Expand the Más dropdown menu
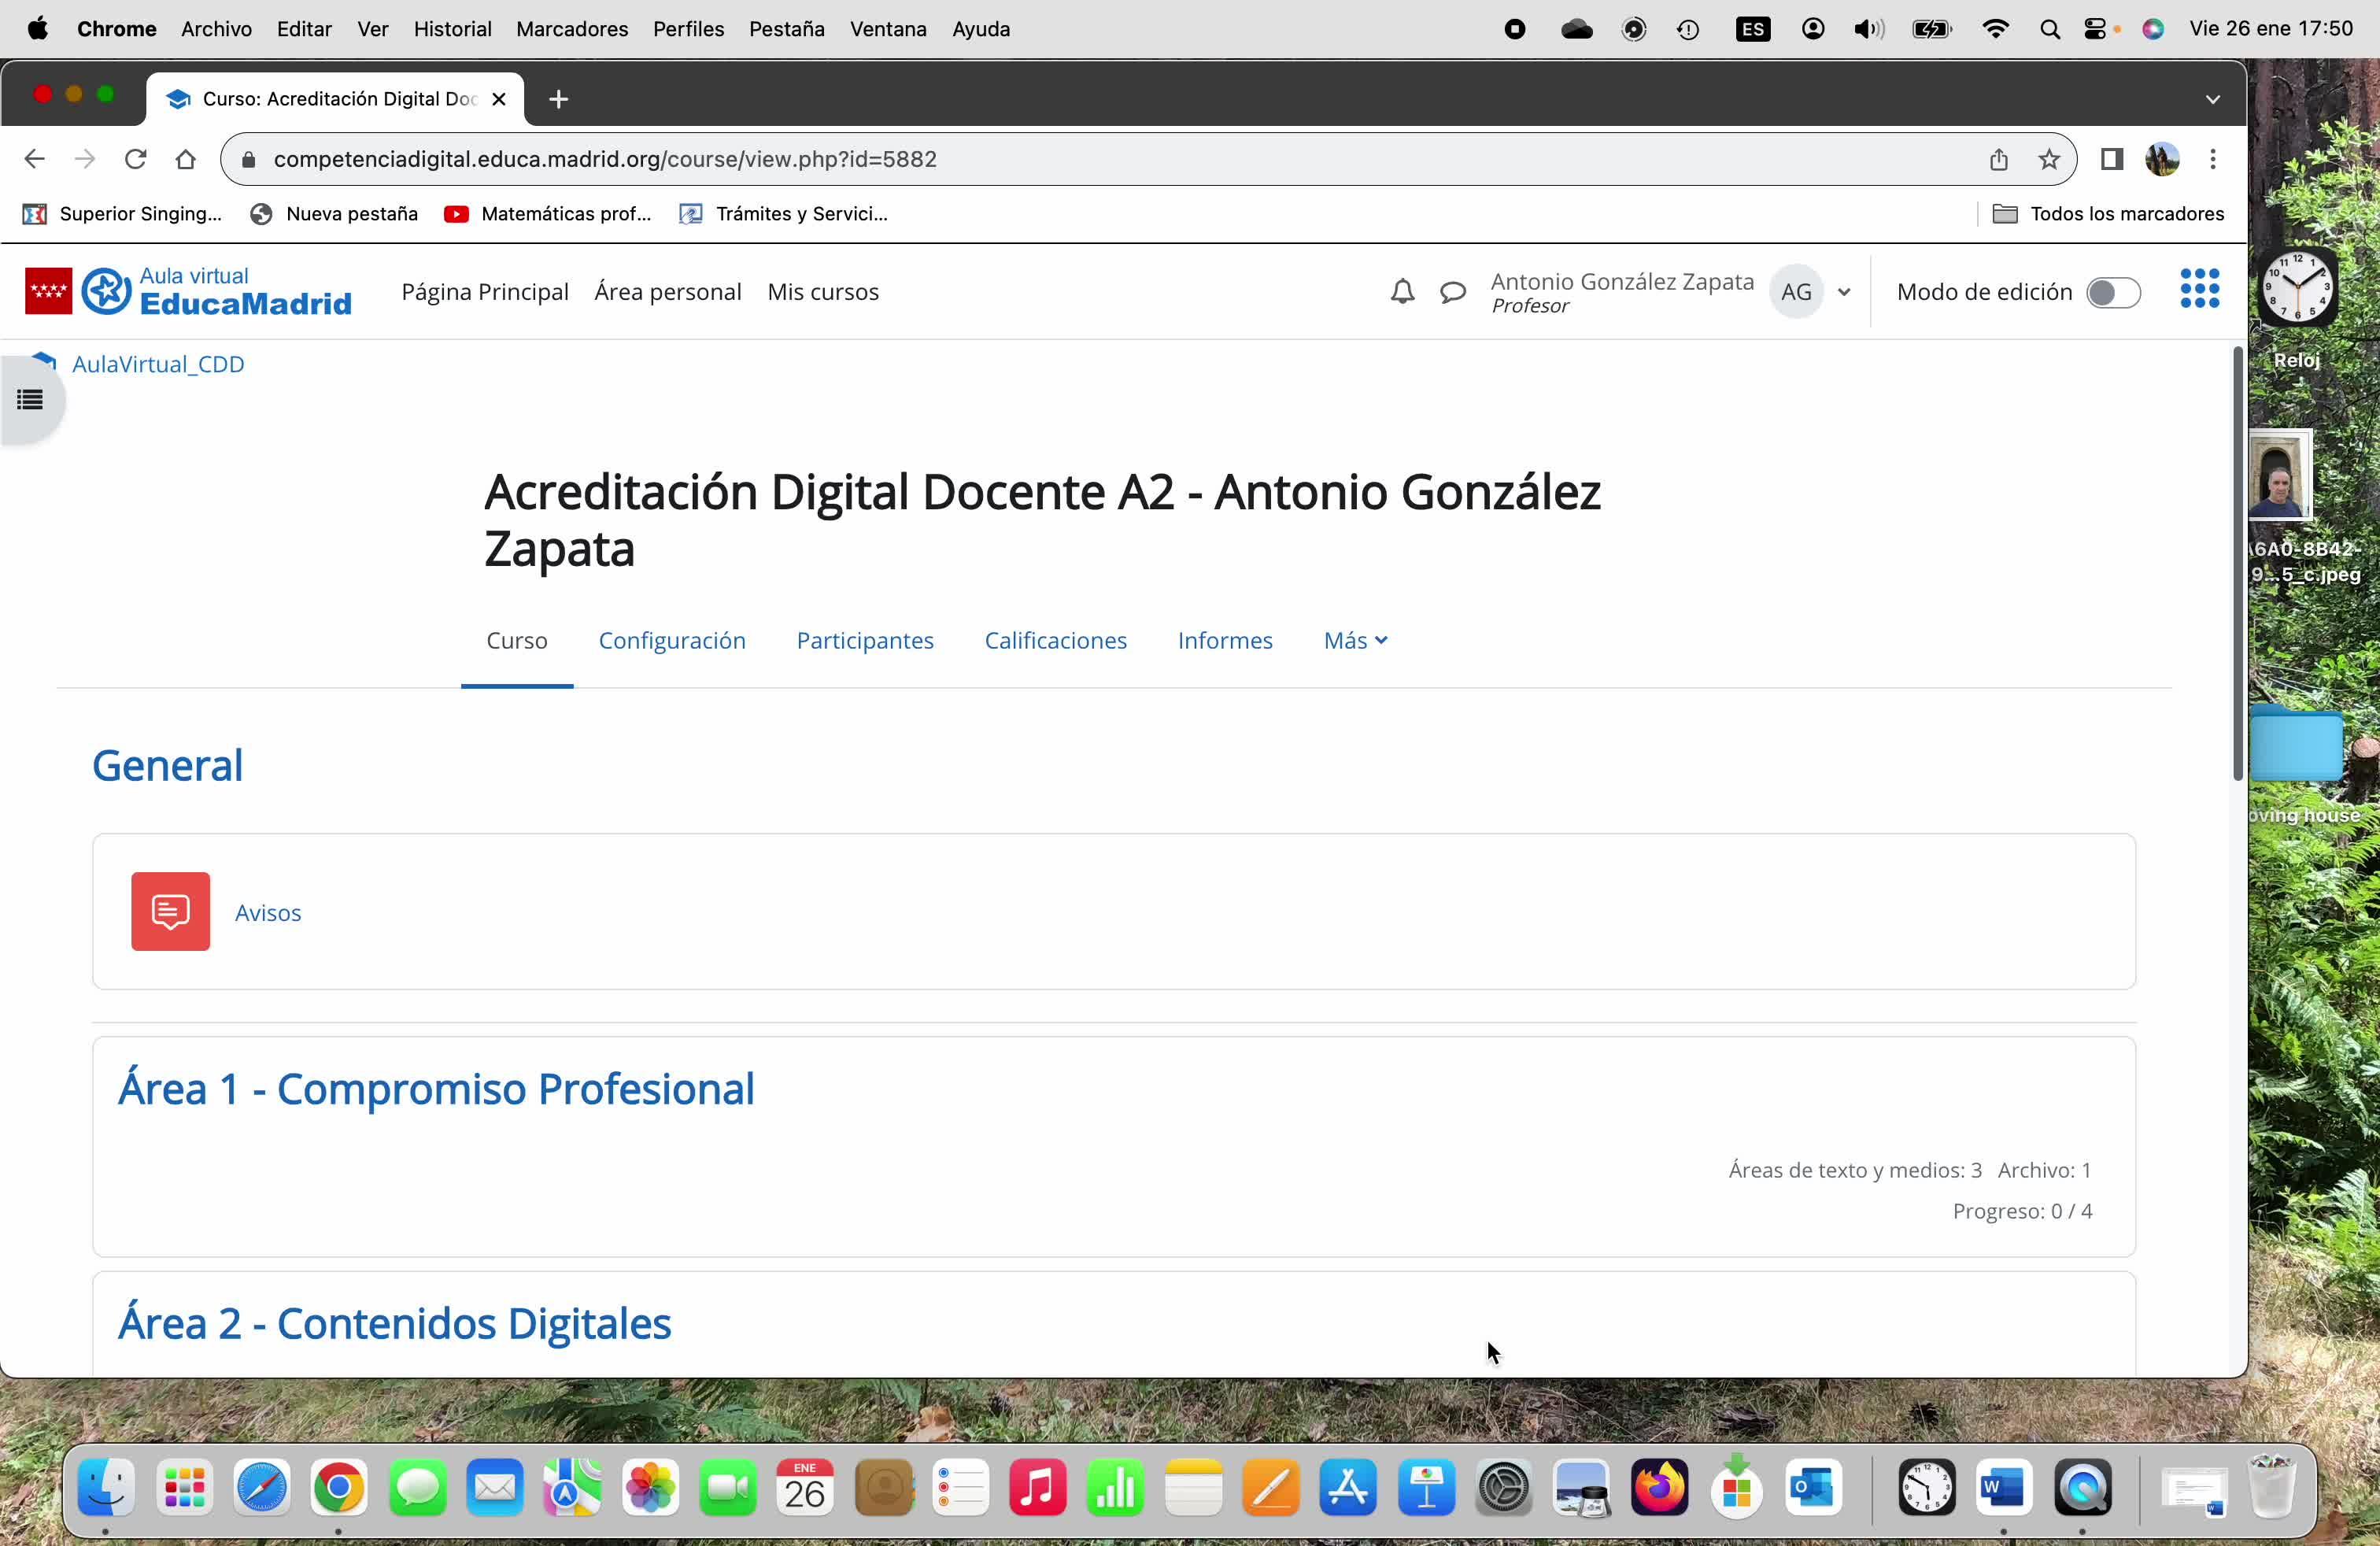 tap(1354, 641)
